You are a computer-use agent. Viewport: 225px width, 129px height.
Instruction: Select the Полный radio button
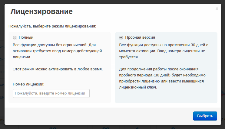[x=15, y=37]
